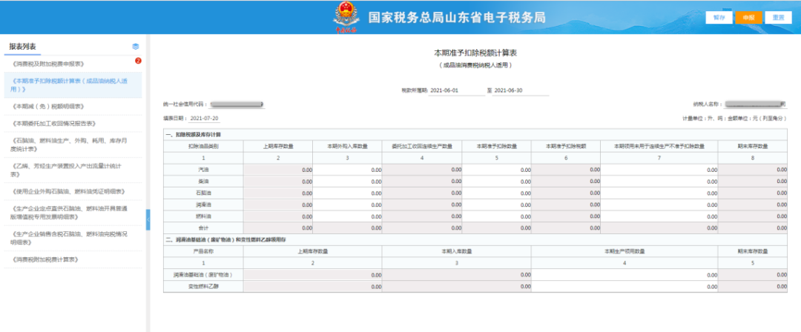Click the 变性燃料乙醇 row label
The width and height of the screenshot is (801, 332).
pos(203,287)
